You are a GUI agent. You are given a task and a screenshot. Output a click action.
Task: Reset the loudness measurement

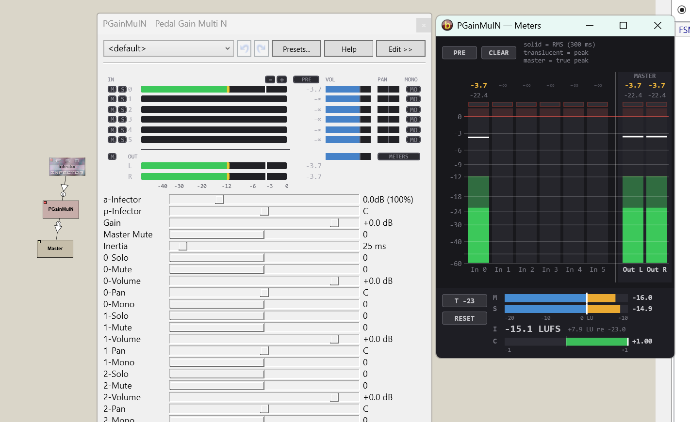point(464,318)
